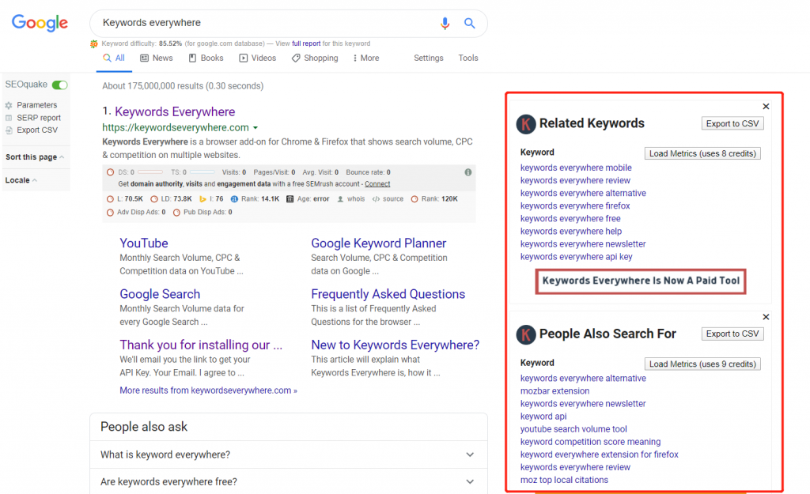The width and height of the screenshot is (810, 494).
Task: Click the Keywords Everywhere logo beside Related Keywords
Action: tap(526, 124)
